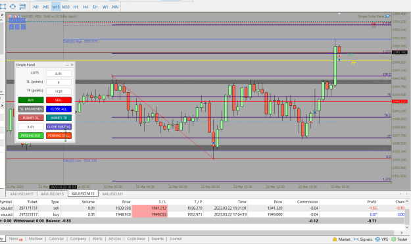Open the objects list toolbar icon
The width and height of the screenshot is (411, 244).
[22, 7]
